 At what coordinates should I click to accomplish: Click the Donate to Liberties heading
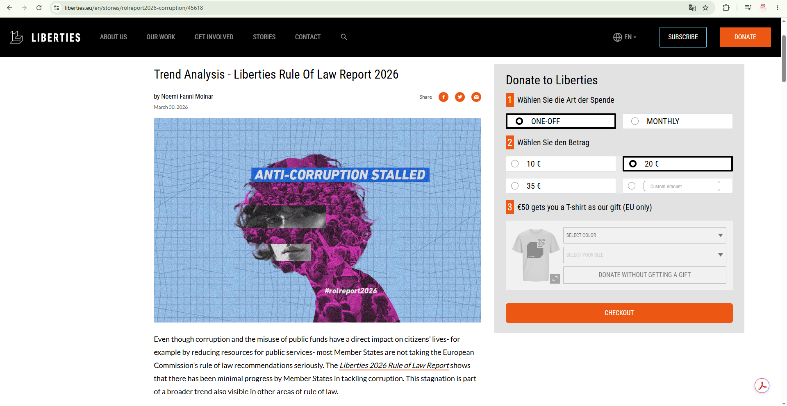click(552, 80)
